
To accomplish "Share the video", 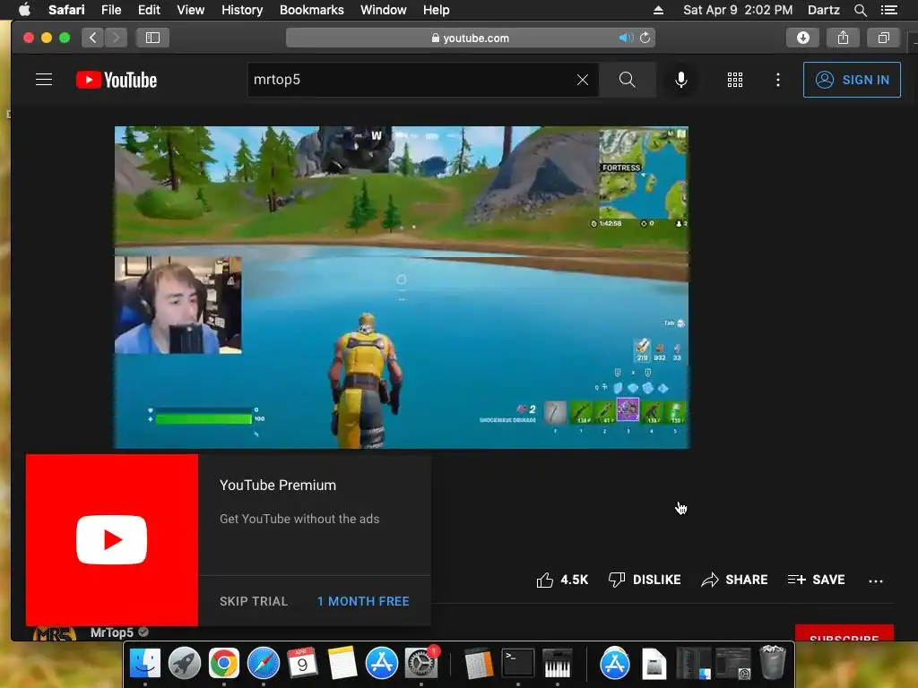I will (x=734, y=580).
